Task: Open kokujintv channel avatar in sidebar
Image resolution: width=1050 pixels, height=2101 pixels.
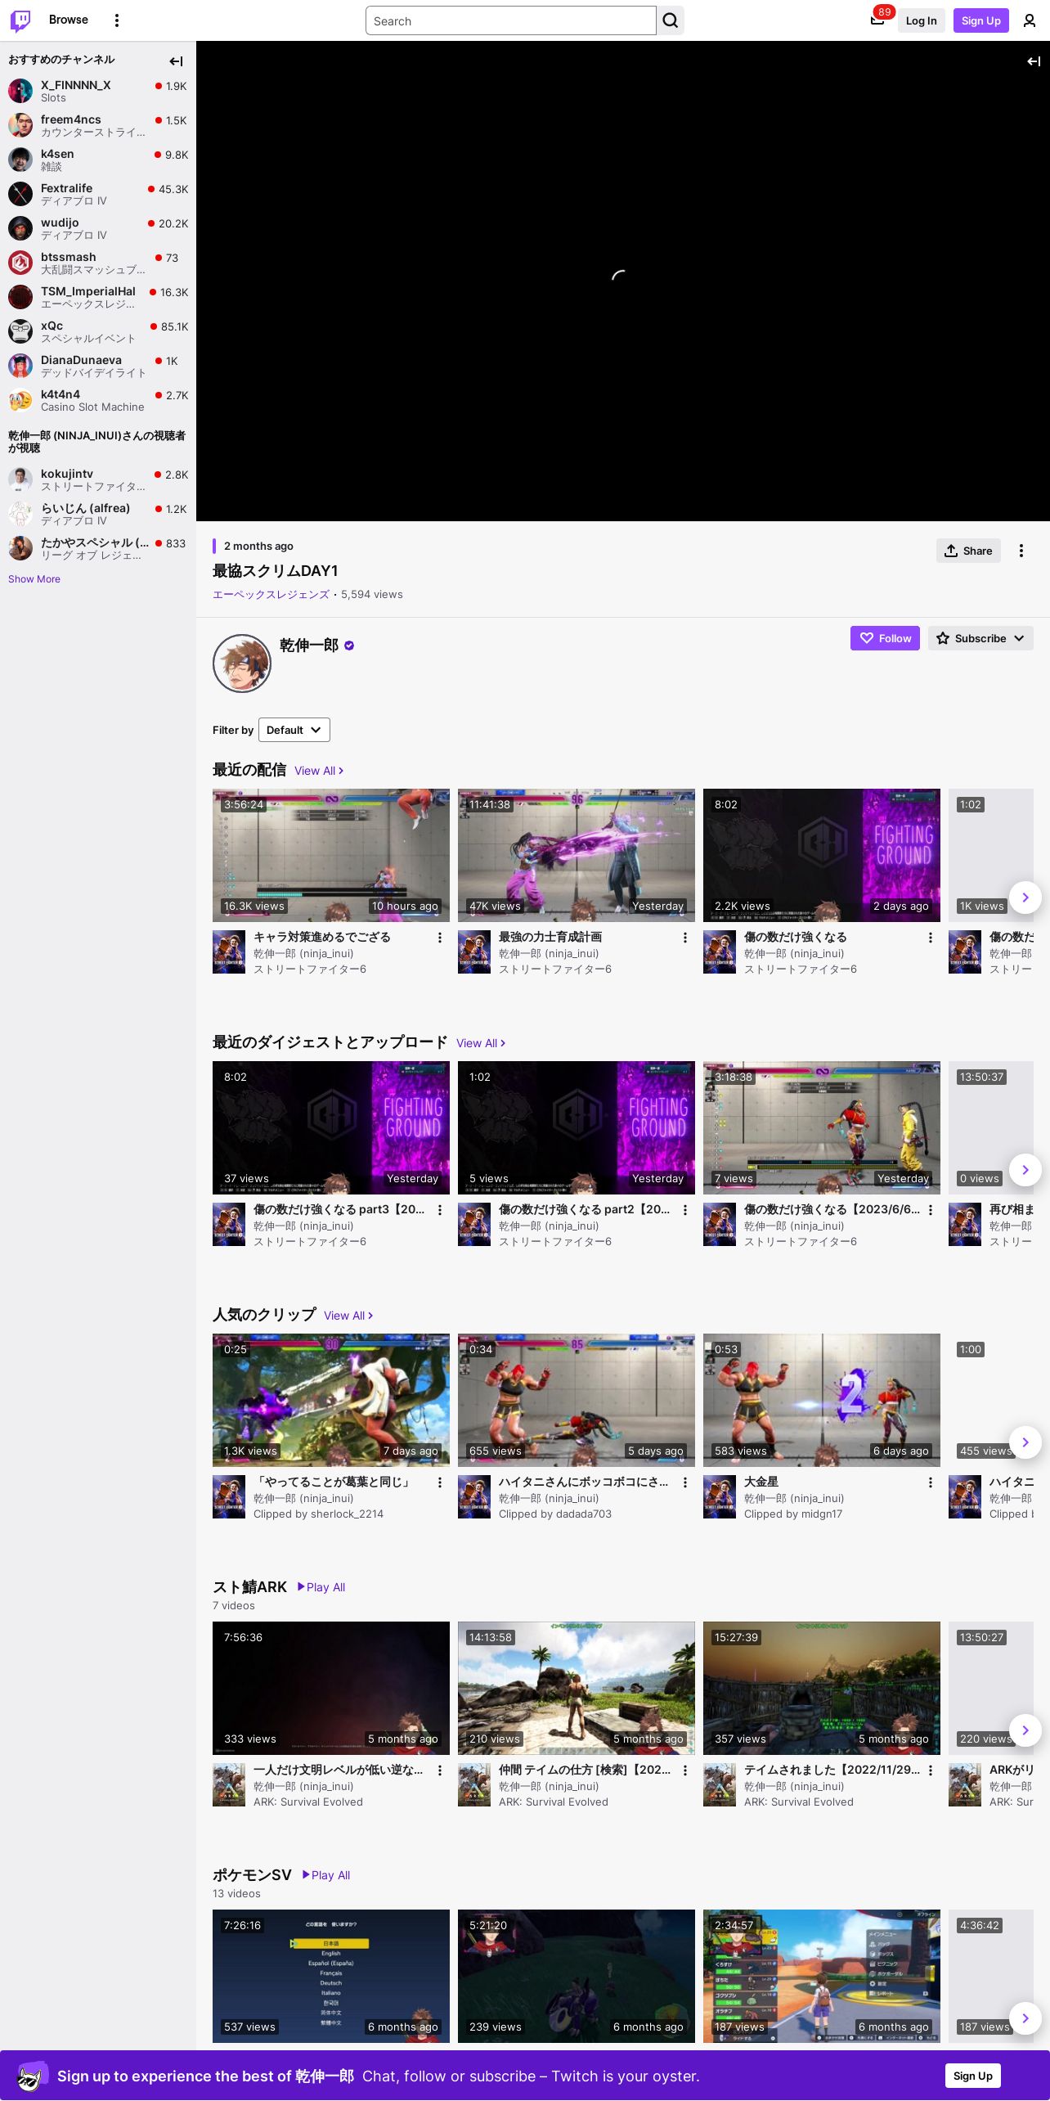Action: pos(20,479)
